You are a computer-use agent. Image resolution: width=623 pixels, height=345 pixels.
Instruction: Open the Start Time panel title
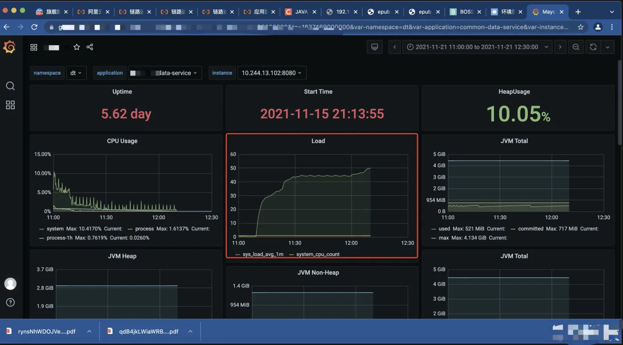(318, 91)
